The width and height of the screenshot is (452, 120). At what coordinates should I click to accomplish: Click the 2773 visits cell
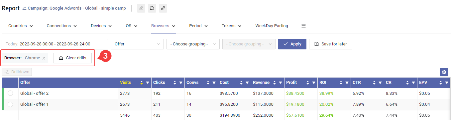135,93
